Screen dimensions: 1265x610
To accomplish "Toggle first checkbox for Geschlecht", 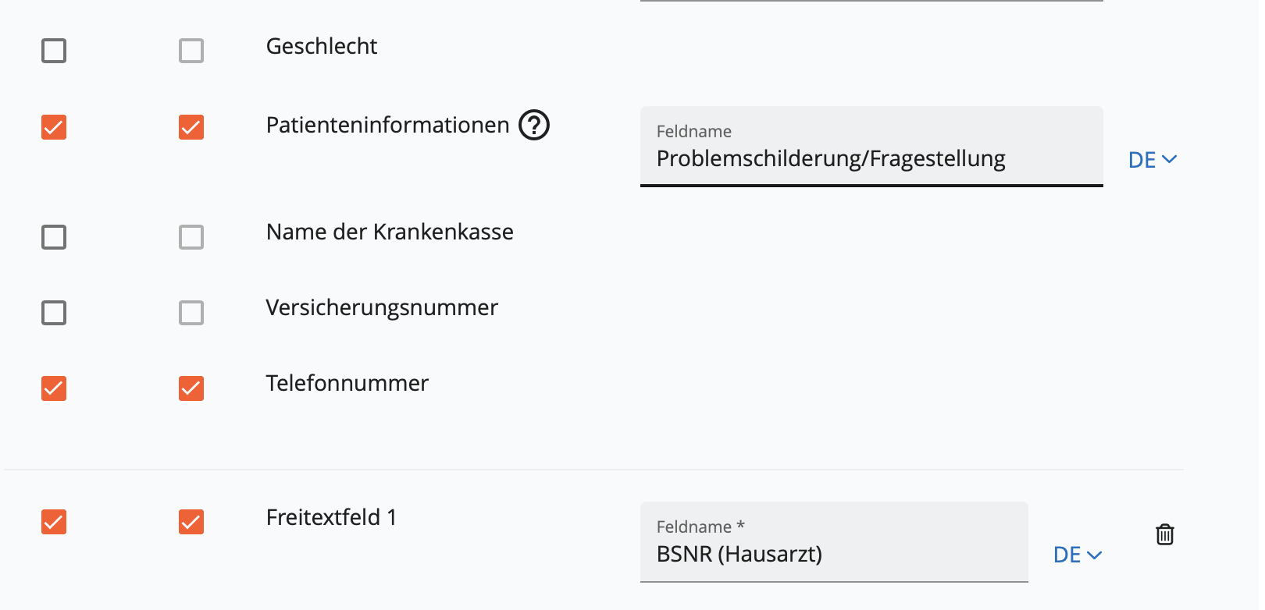I will pos(54,51).
